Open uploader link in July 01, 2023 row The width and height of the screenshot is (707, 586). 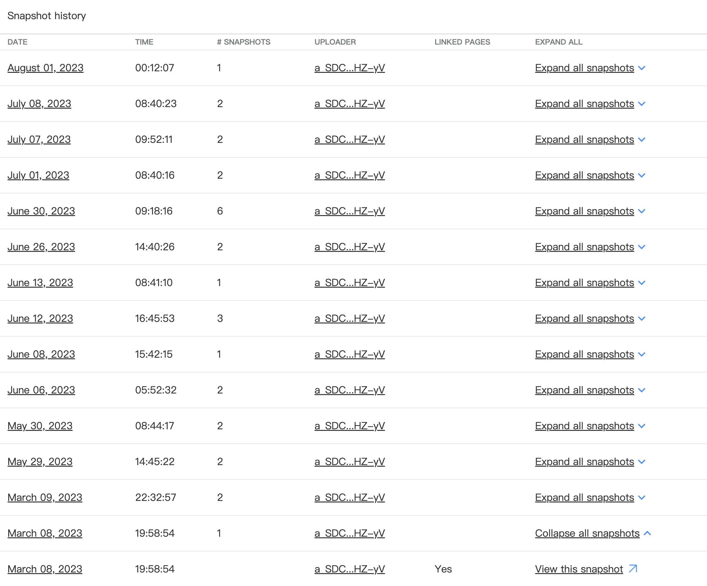[x=349, y=175]
